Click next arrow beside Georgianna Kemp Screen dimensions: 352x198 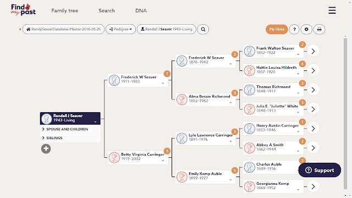313,186
